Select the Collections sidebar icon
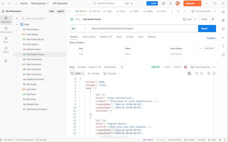Viewport: 228px width, 142px height. pos(6,20)
